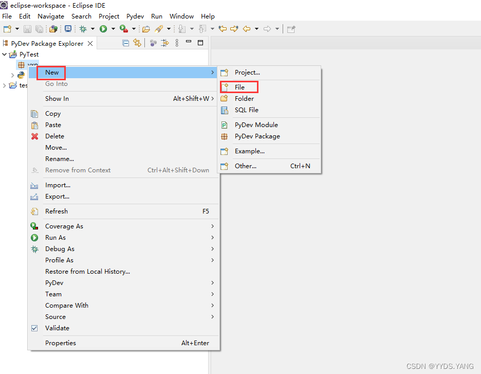Collapse the PyTest project tree node
The height and width of the screenshot is (374, 481).
4,55
